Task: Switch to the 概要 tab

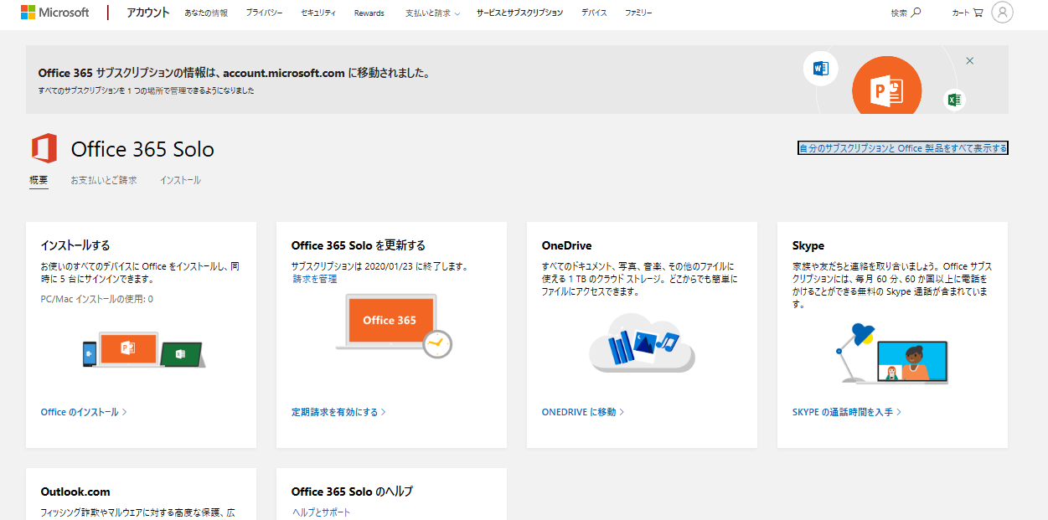Action: pyautogui.click(x=39, y=180)
